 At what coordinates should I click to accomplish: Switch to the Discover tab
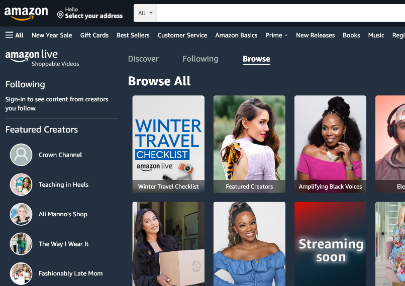[x=143, y=59]
